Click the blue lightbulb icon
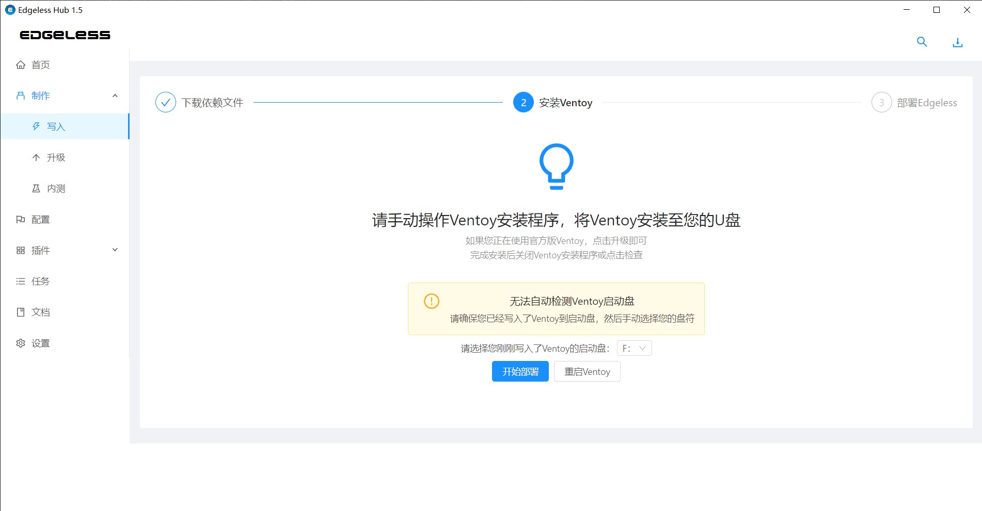 pos(556,166)
